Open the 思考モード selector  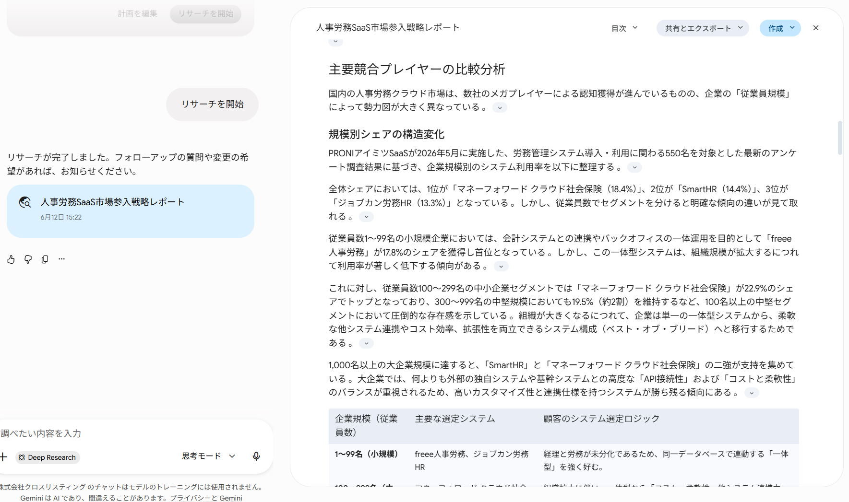[209, 456]
